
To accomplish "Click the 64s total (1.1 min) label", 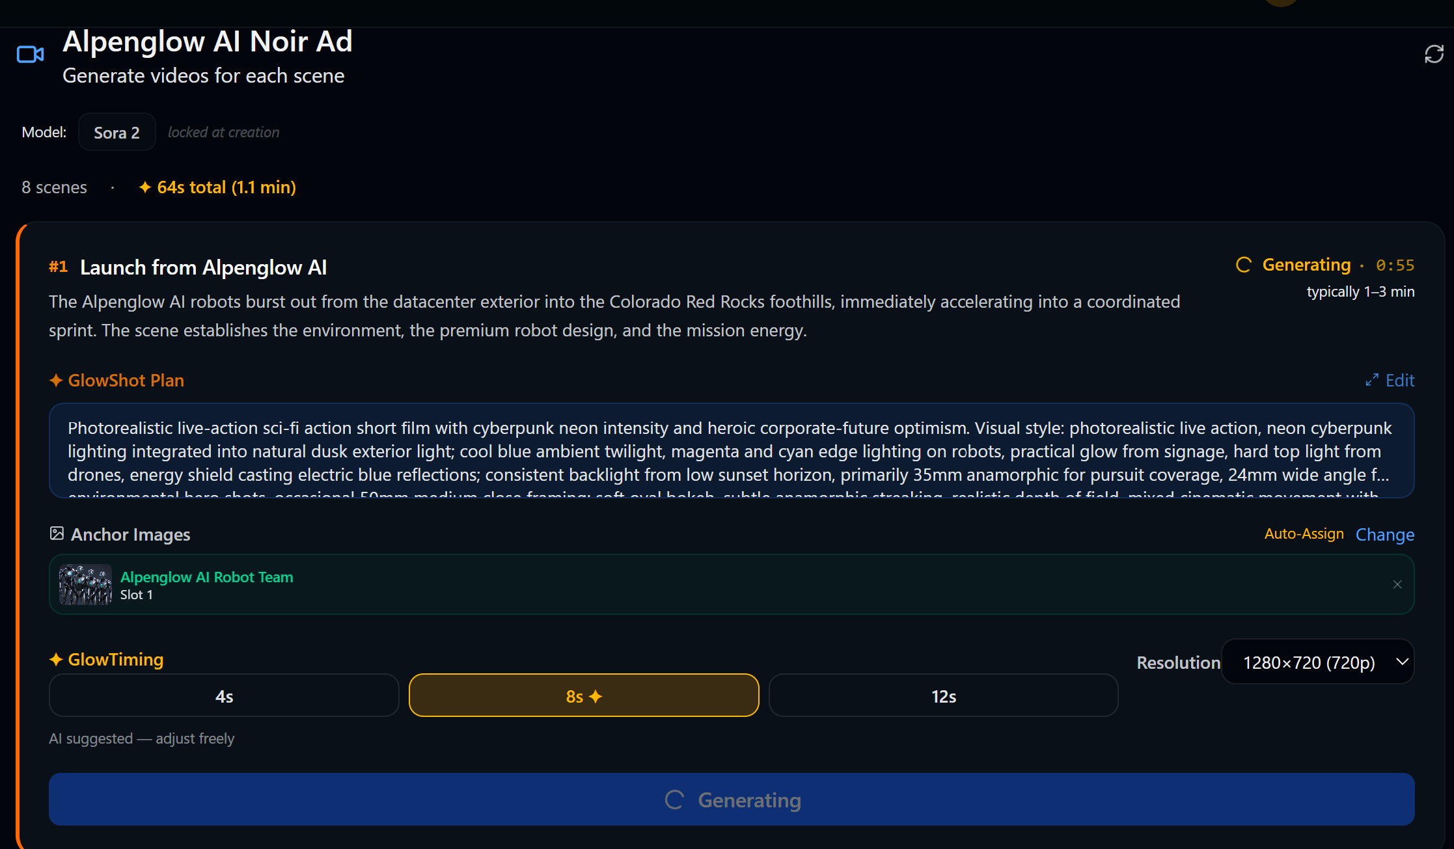I will [x=226, y=187].
